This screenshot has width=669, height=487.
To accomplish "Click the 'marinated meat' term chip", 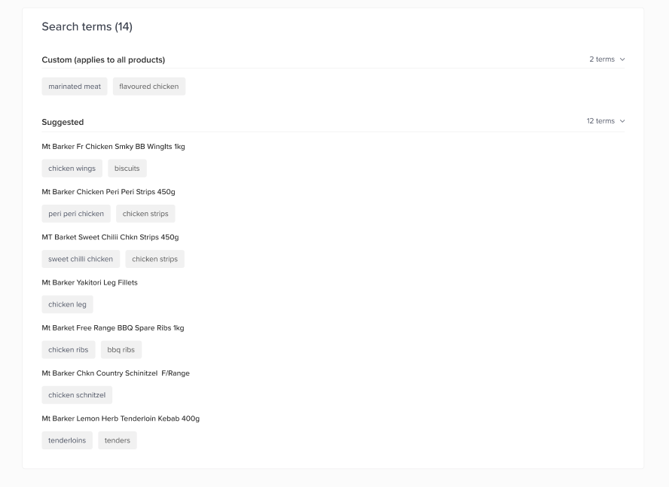I will [x=75, y=87].
